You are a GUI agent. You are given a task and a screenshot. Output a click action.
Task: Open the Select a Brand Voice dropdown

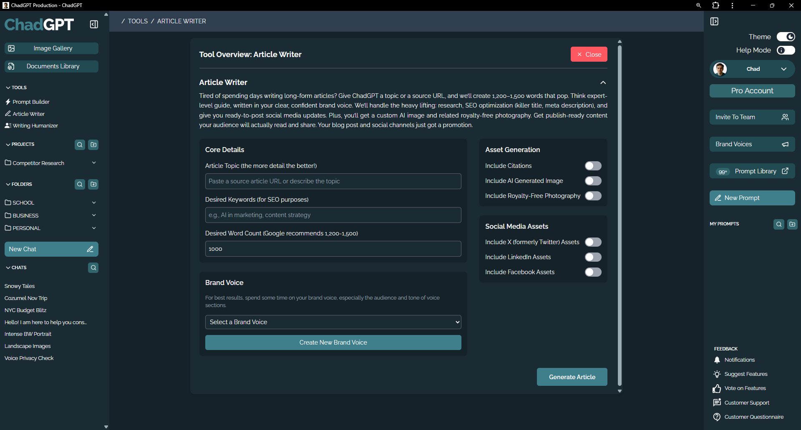click(332, 322)
